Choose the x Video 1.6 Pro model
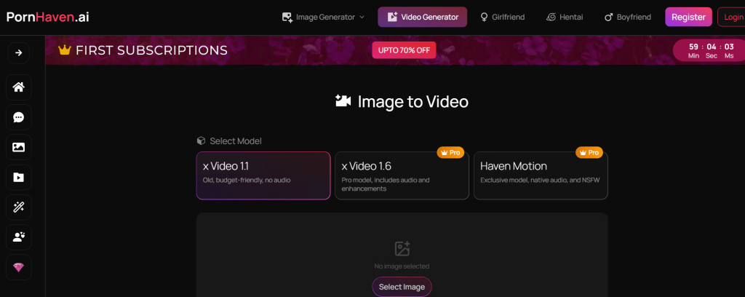 401,175
